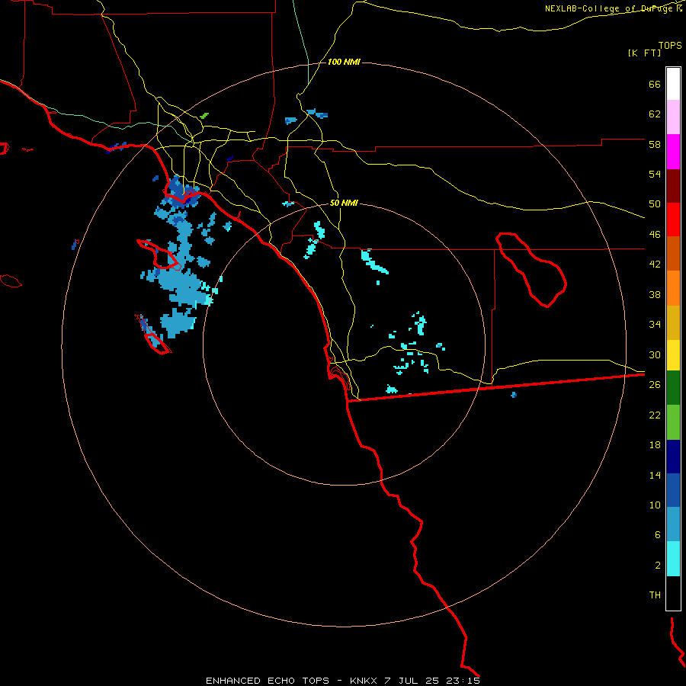This screenshot has height=686, width=686.
Task: Click the 66 value on the legend
Action: 654,85
